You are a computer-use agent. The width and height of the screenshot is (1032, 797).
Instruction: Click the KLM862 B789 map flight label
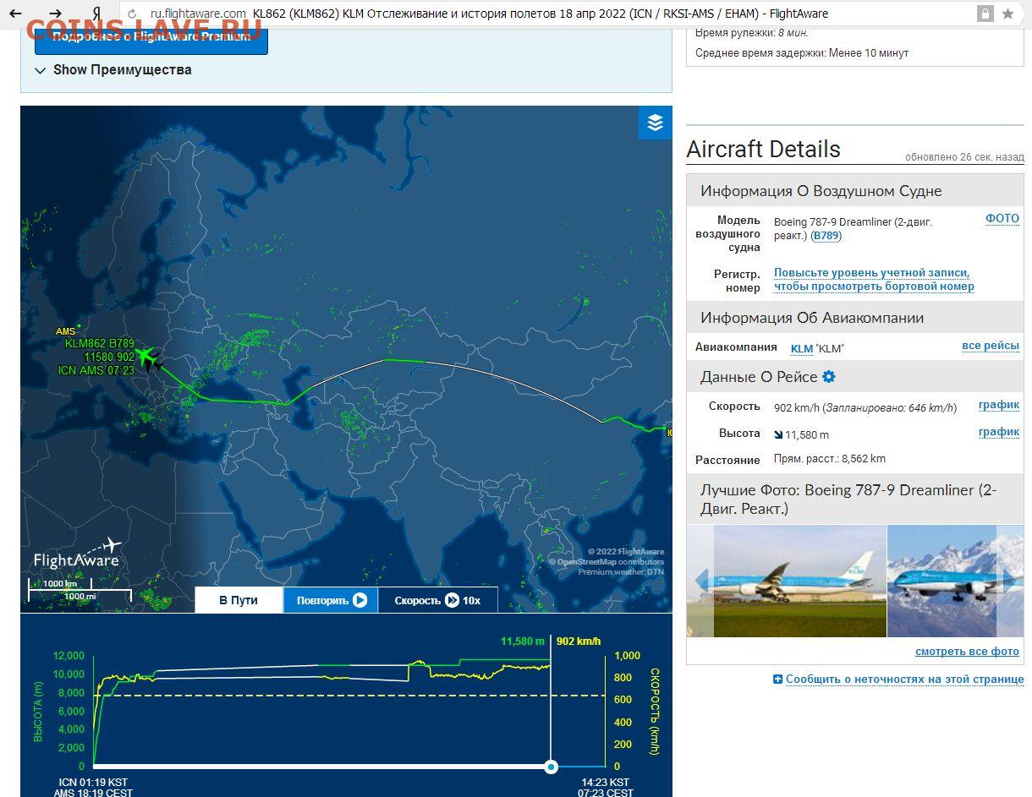click(100, 344)
